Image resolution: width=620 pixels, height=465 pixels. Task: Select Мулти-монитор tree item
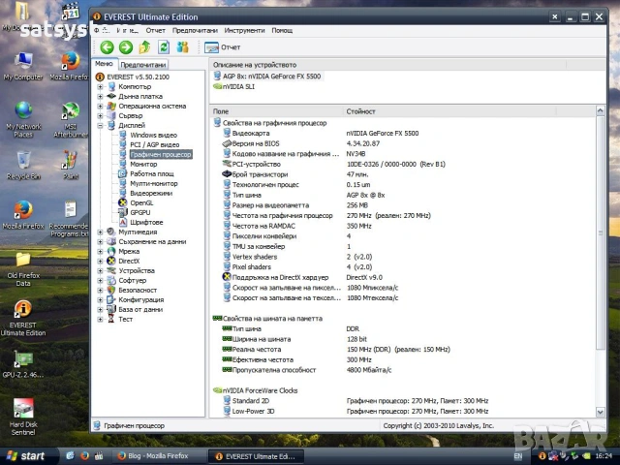(154, 183)
